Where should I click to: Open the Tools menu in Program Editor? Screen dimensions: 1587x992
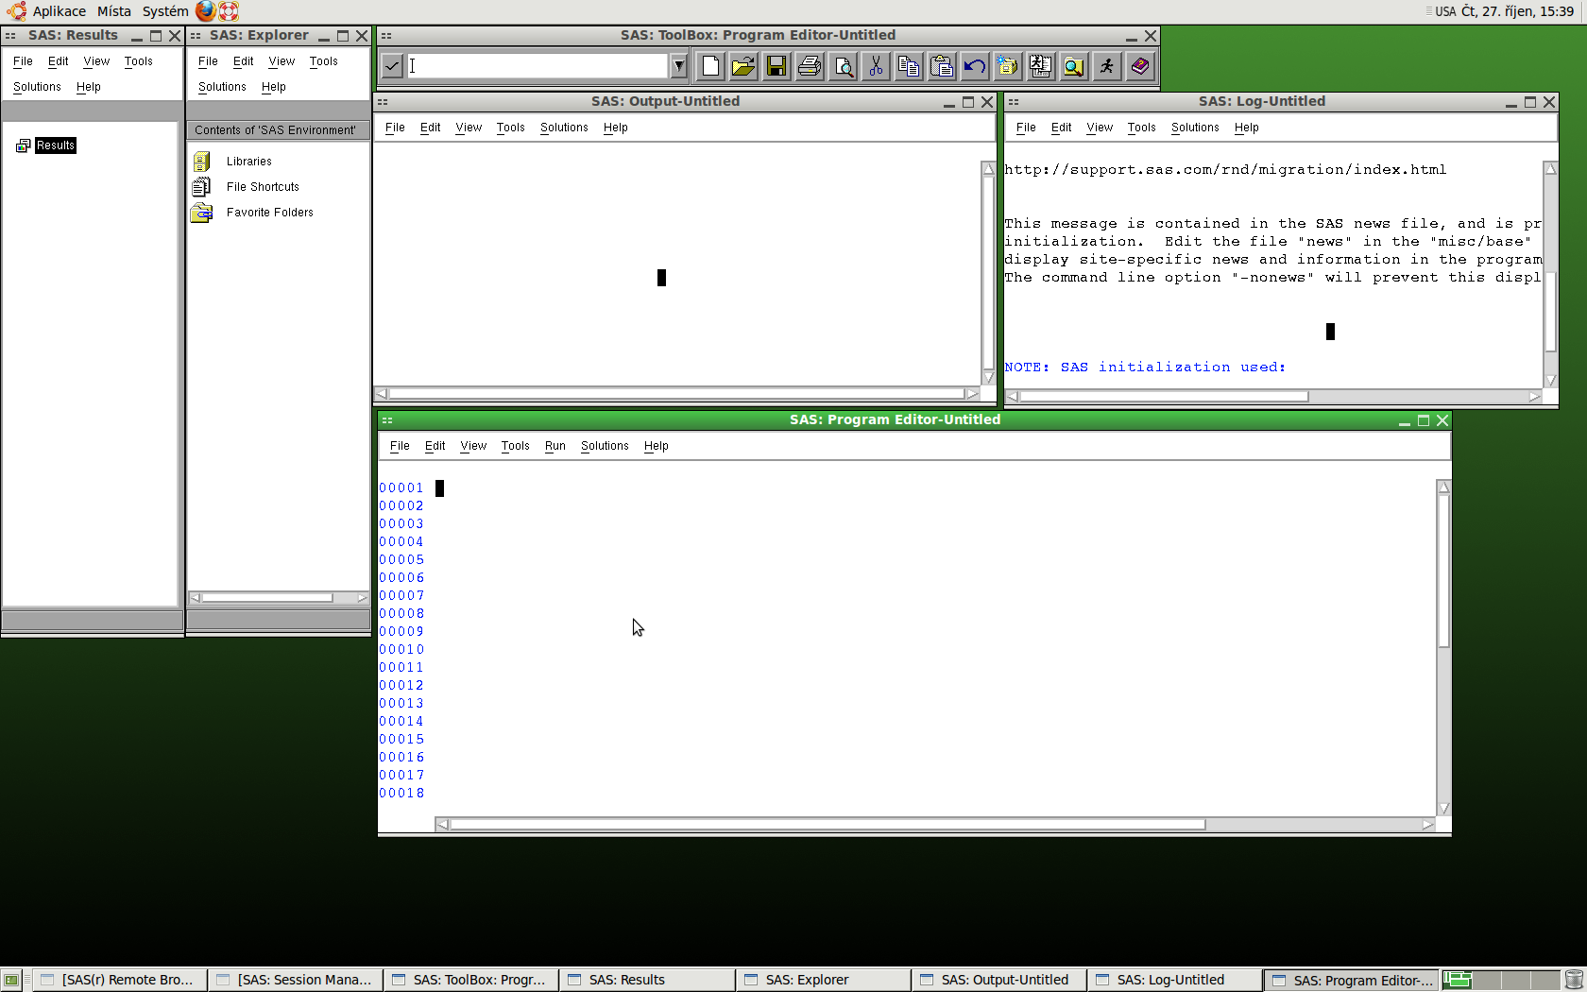pos(515,446)
